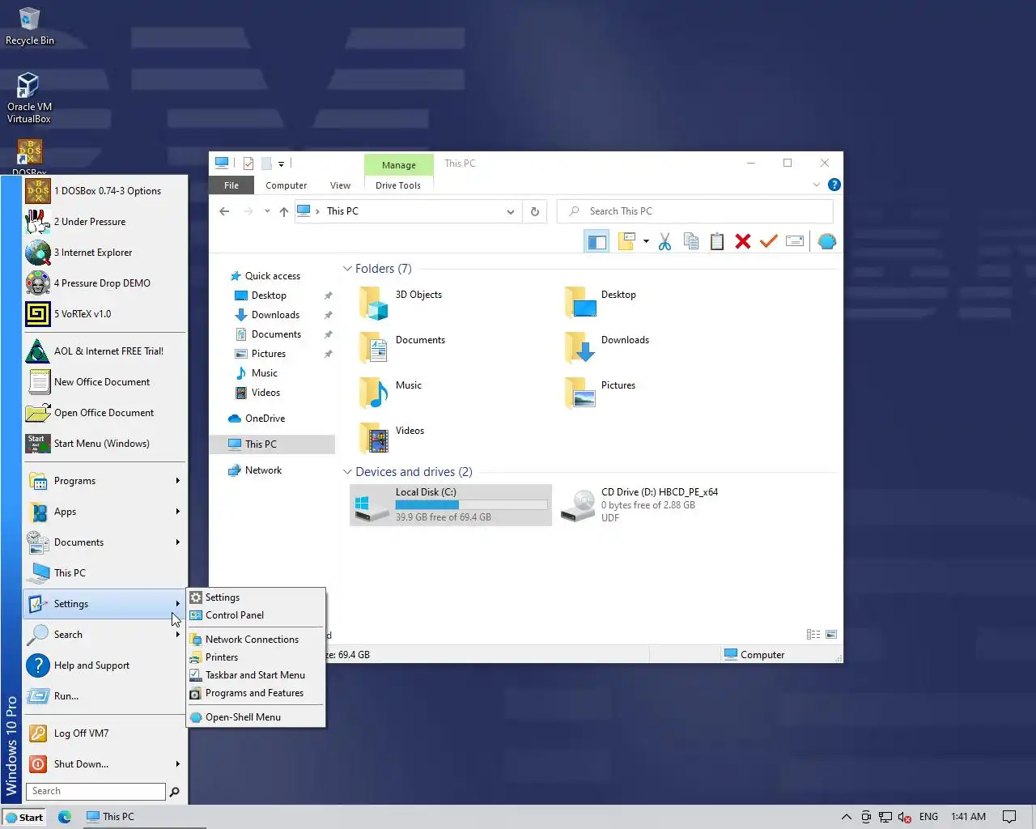Select Local Disk (C:) drive
Screen dimensions: 1036x829
tap(451, 505)
